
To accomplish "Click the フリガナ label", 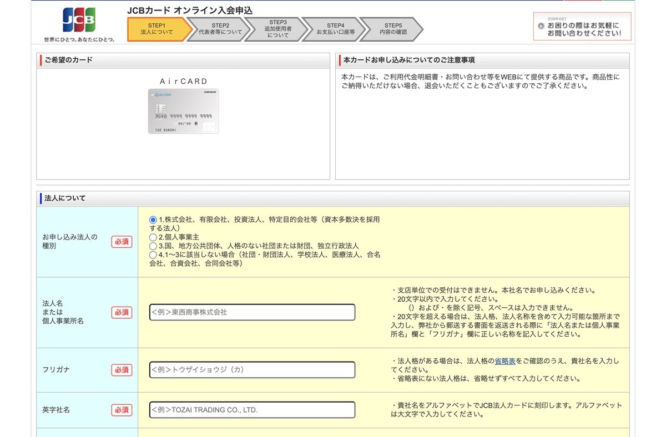I will point(56,370).
